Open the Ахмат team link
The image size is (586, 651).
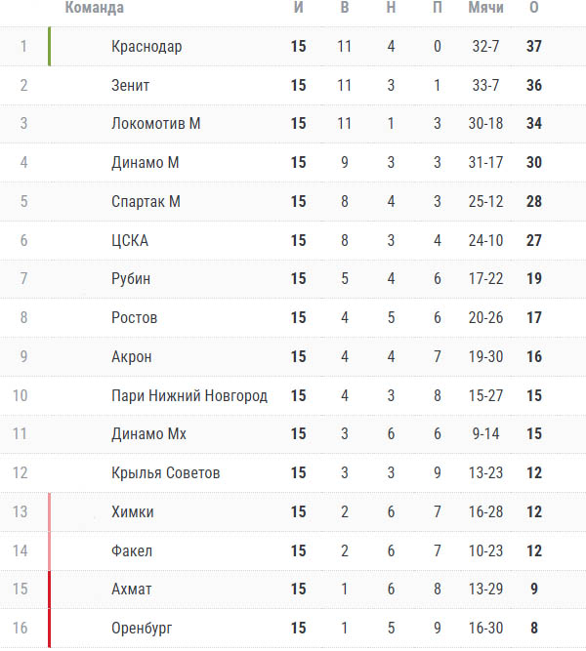point(131,590)
